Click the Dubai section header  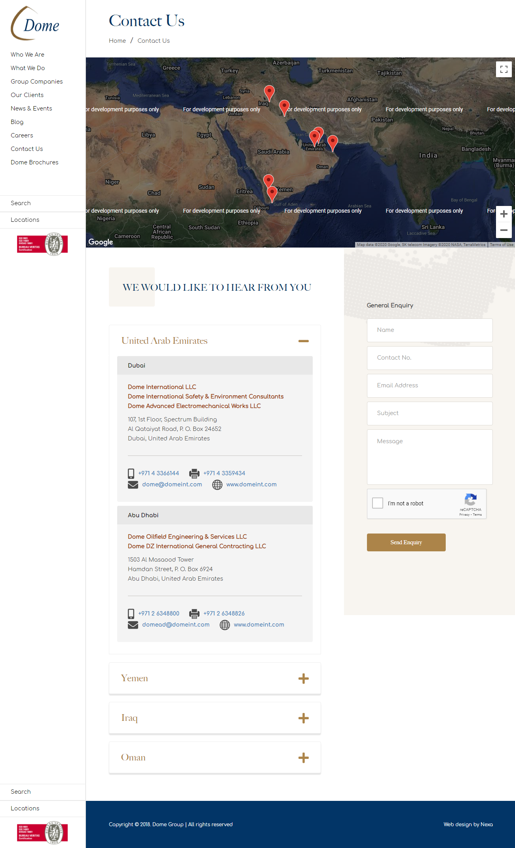215,366
